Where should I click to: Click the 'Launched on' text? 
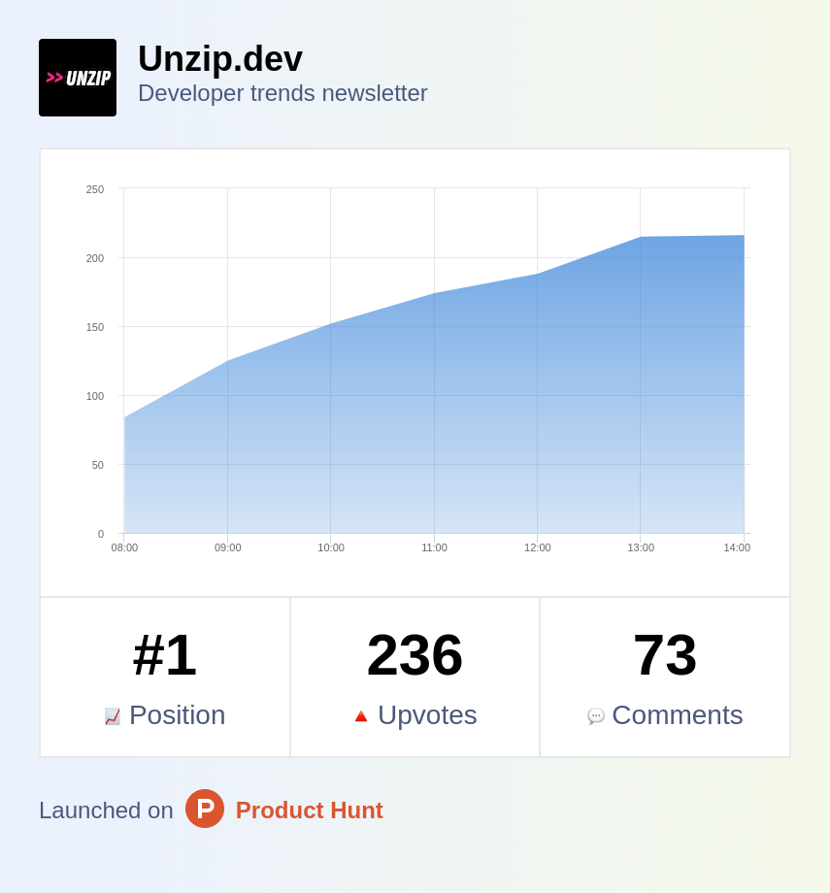pyautogui.click(x=106, y=810)
